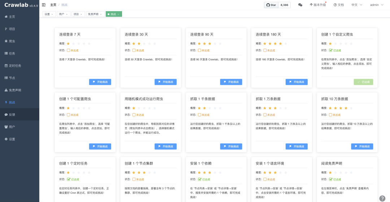Click the spider bug icon beside 爬虫
Image resolution: width=390 pixels, height=202 pixels.
[6, 41]
